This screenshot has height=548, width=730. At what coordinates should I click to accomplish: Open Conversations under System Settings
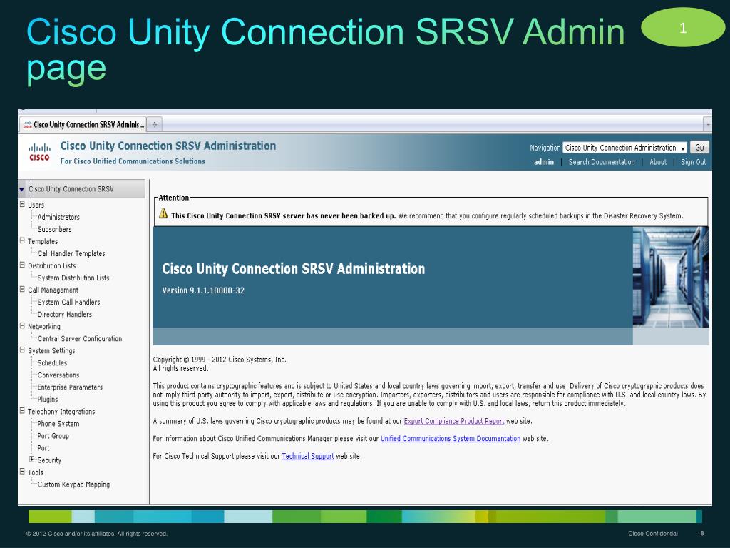click(58, 375)
